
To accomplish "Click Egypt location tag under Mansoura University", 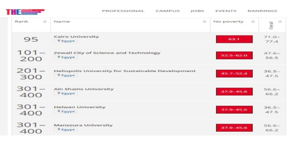I will point(66,129).
